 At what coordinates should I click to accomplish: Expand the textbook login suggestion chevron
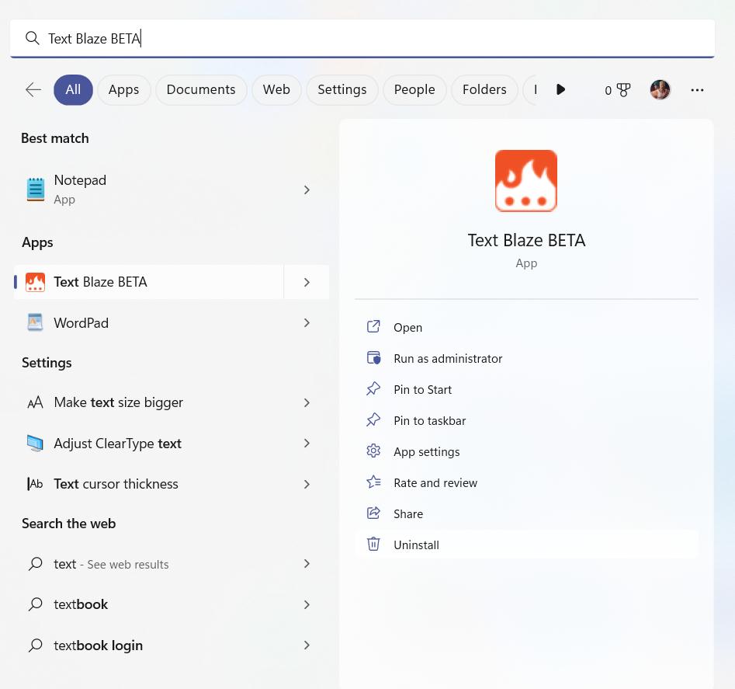click(307, 646)
